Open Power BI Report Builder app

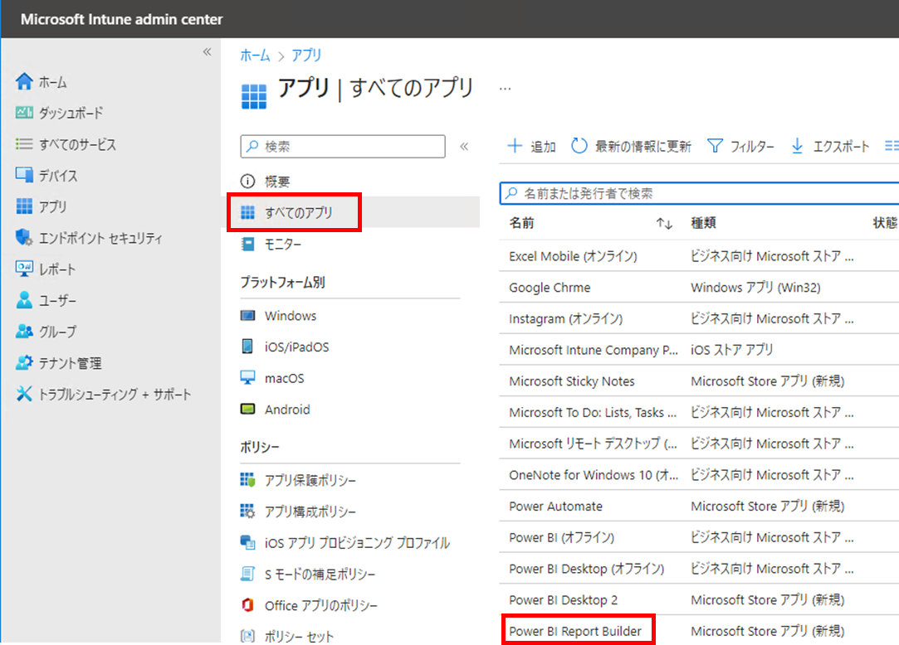pyautogui.click(x=575, y=631)
